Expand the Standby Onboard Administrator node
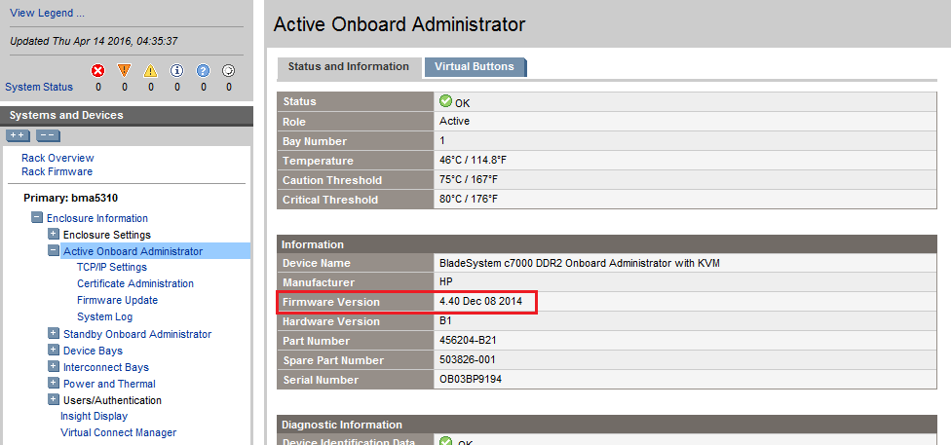Screen dimensions: 951x445 coord(54,333)
